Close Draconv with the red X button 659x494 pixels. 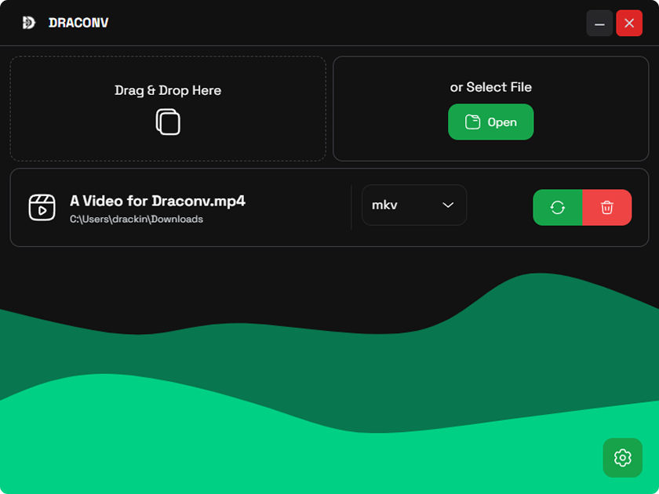click(629, 23)
